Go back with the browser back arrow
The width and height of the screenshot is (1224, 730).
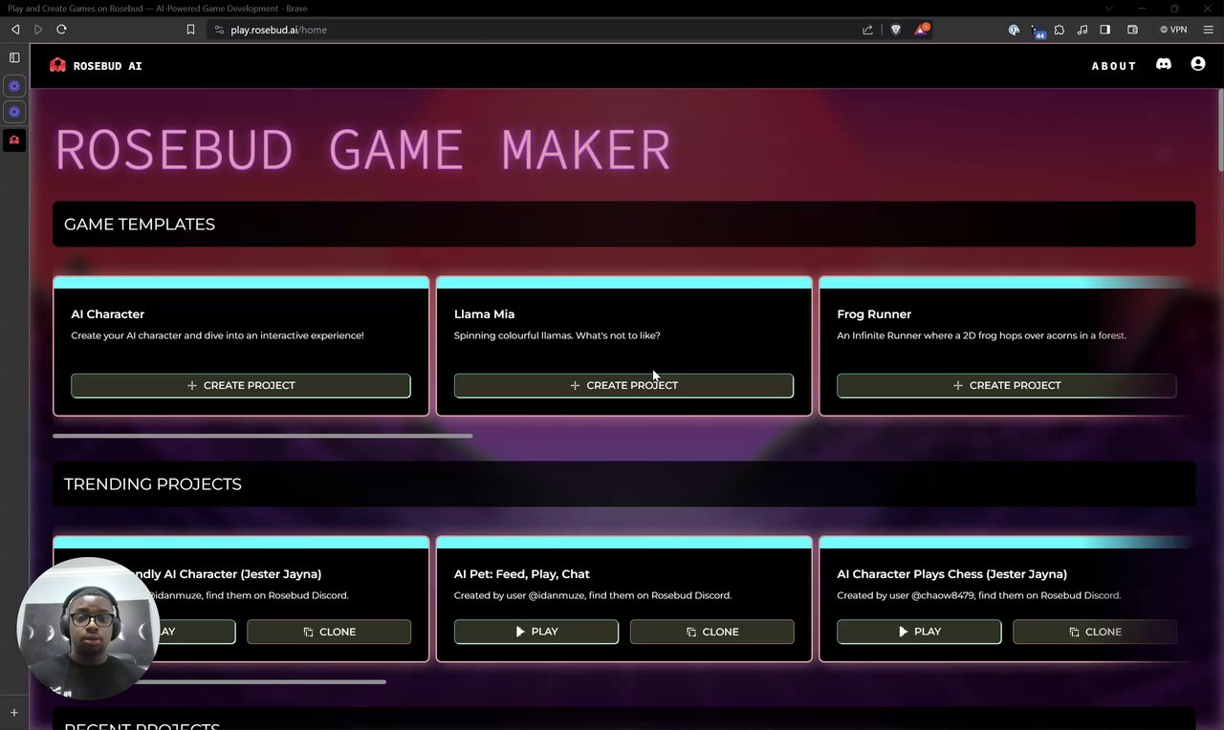pyautogui.click(x=15, y=30)
